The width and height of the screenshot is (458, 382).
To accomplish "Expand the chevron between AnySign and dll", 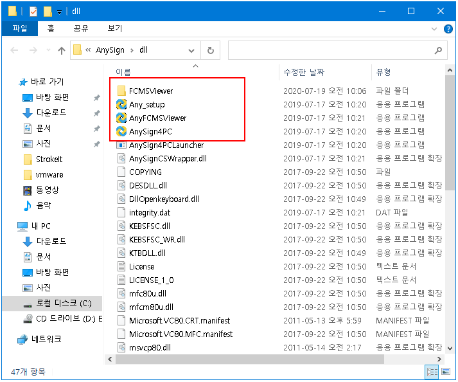I will coord(132,50).
